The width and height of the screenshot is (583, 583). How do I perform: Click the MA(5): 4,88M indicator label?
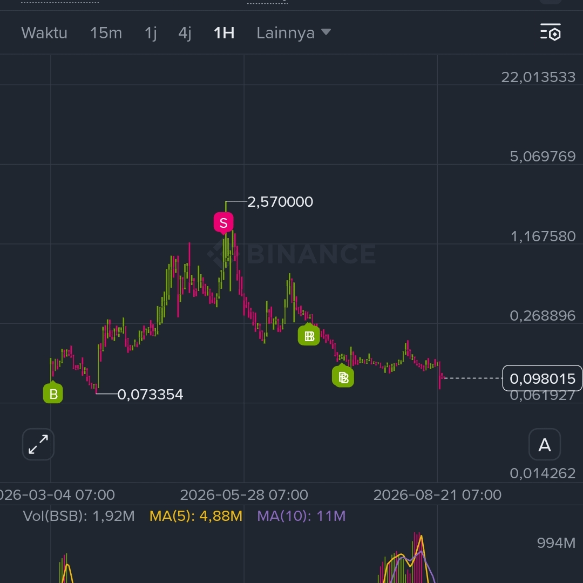[x=196, y=516]
